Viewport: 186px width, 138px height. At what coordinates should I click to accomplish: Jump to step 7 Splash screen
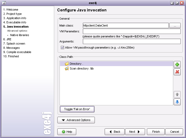[14, 44]
